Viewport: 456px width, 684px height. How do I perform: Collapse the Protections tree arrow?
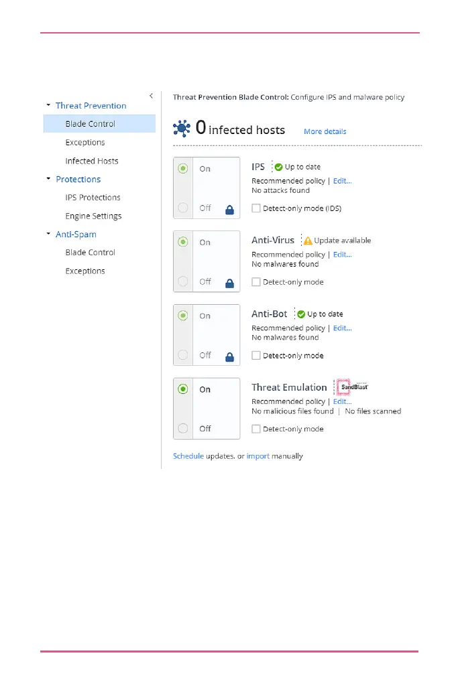click(x=48, y=178)
